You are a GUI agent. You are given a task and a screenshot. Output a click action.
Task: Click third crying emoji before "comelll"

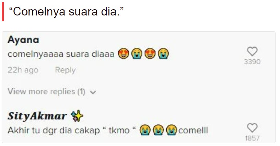(x=172, y=130)
